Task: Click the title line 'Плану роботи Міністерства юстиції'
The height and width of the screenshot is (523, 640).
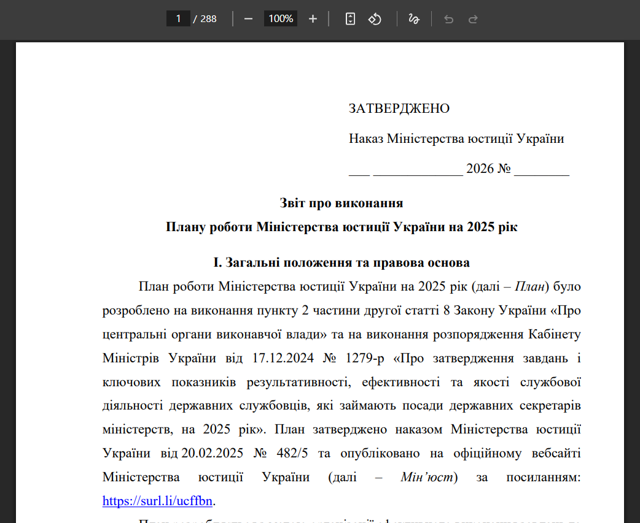Action: tap(278, 226)
